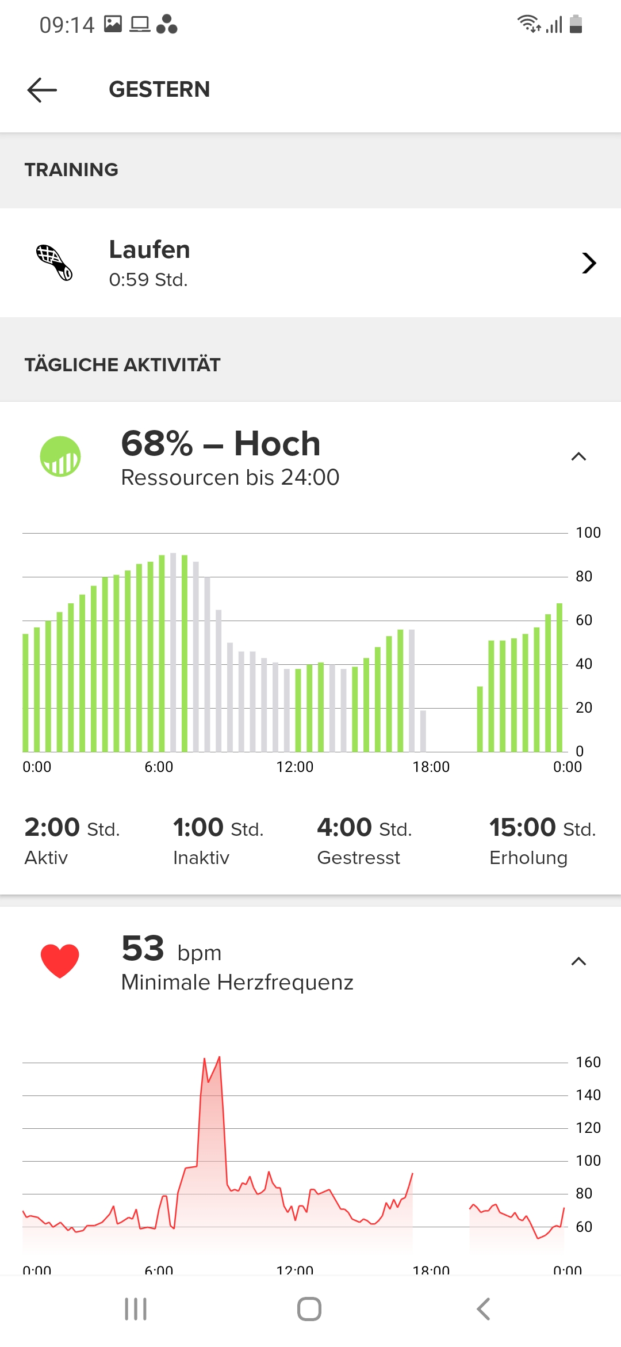Tap the running shoe icon
The image size is (621, 1347).
[x=55, y=262]
